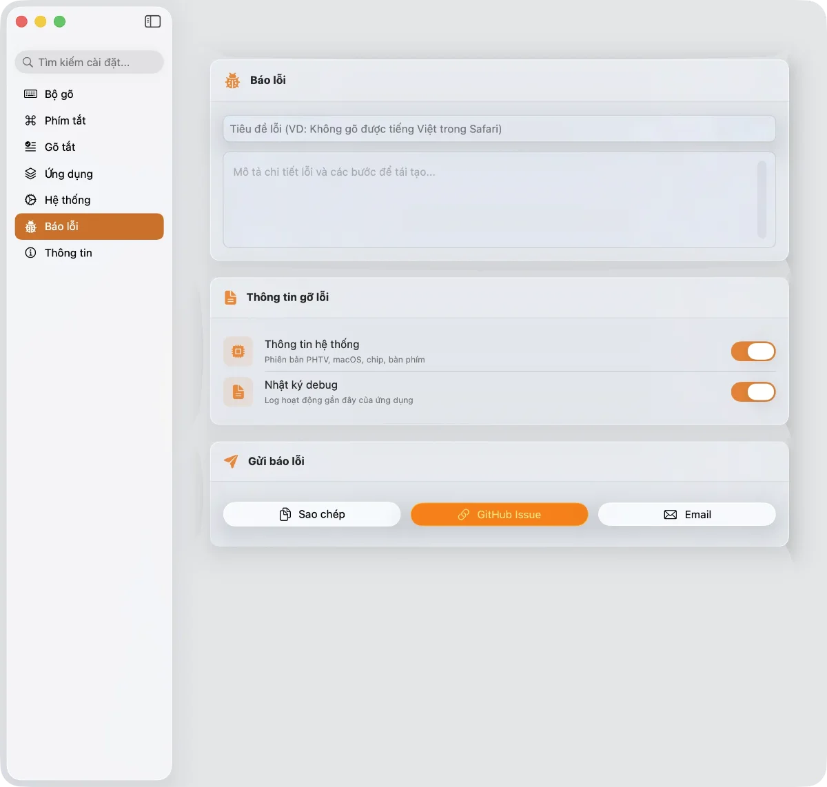Click the description box scrollbar
The width and height of the screenshot is (827, 787).
pyautogui.click(x=762, y=199)
